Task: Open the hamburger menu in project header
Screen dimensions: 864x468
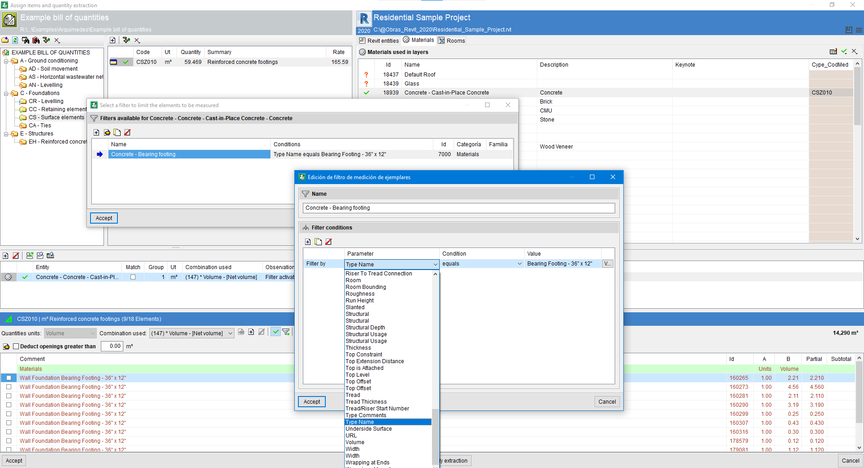Action: click(859, 30)
